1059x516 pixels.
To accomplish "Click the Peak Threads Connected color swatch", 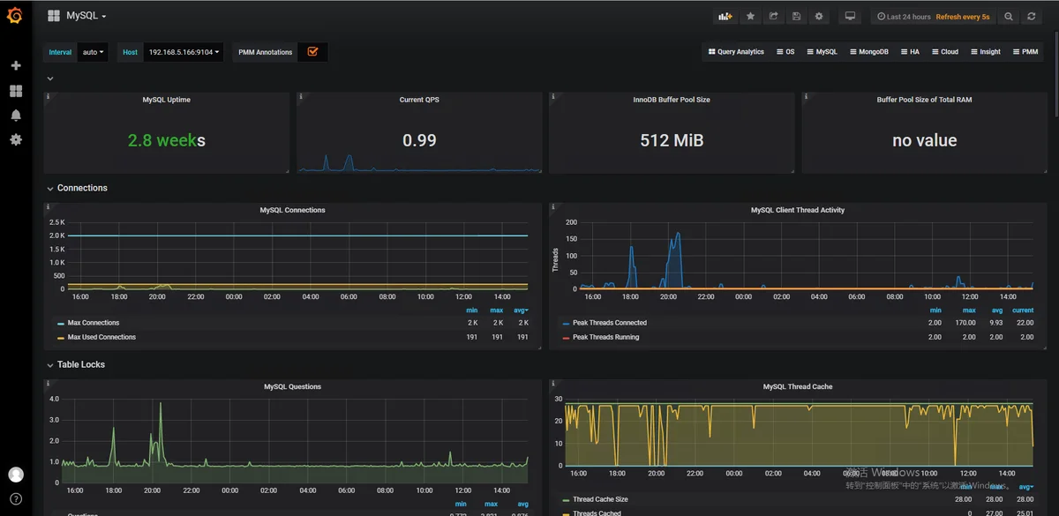I will (566, 324).
